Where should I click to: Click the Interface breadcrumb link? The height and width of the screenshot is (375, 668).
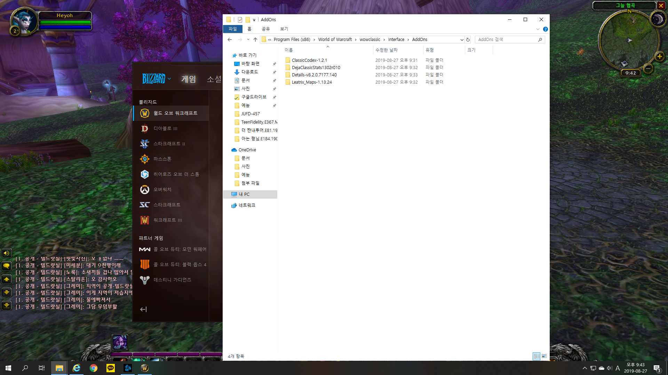tap(396, 40)
